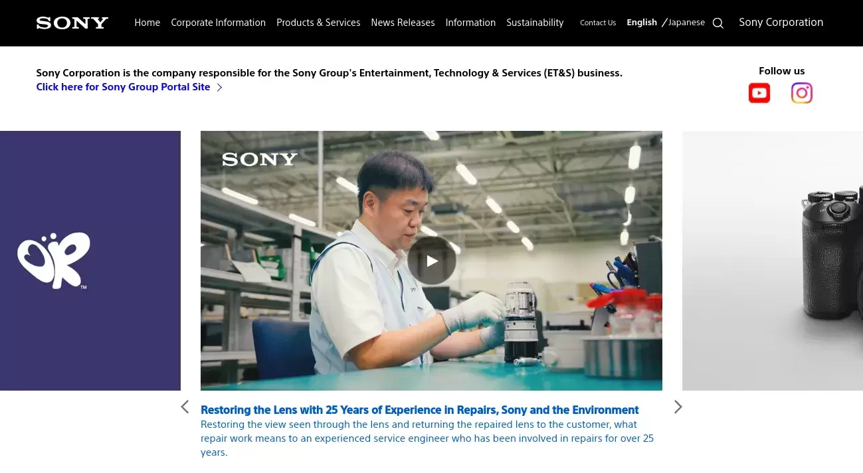Open the Restoring the Lens article headline
Viewport: 863px width, 473px height.
[x=419, y=410]
